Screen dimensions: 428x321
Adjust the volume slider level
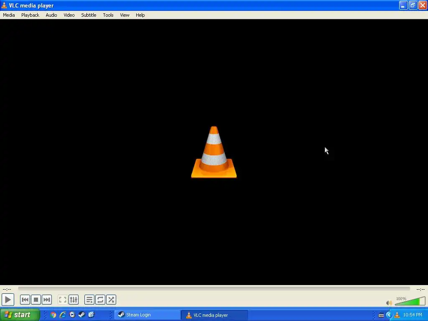[x=410, y=301]
